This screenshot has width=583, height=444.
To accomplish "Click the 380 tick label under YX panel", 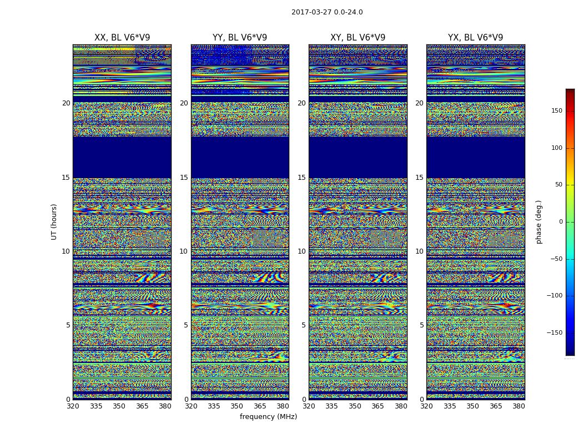I will point(519,406).
